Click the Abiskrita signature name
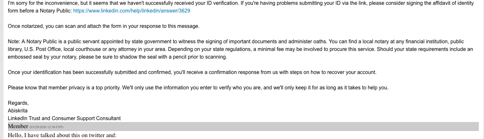The width and height of the screenshot is (484, 139). coord(18,111)
